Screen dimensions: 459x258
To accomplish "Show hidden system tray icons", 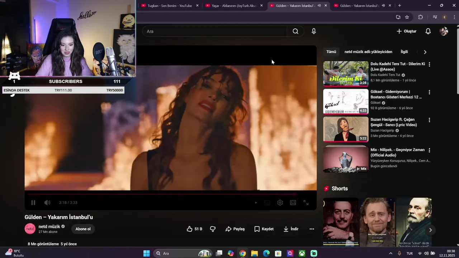I will pyautogui.click(x=391, y=253).
